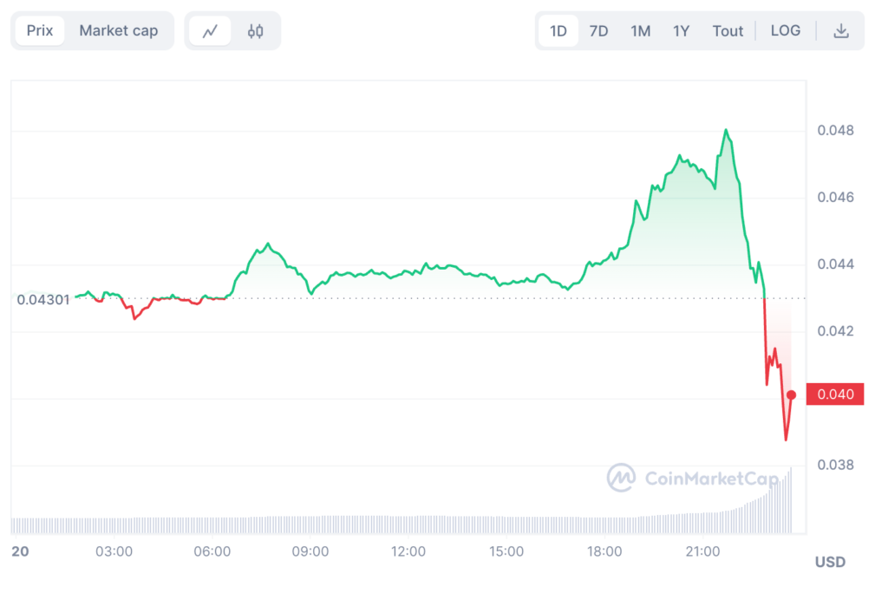Click the 21:00 time axis label
The image size is (888, 593).
click(x=702, y=551)
